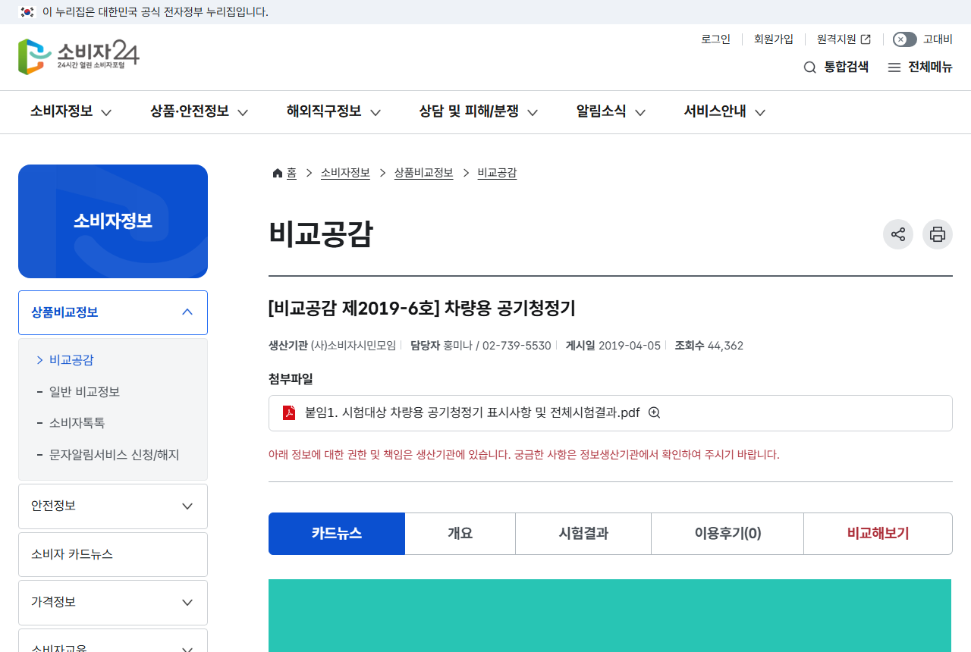Image resolution: width=971 pixels, height=652 pixels.
Task: Open the 해외직구정보 dropdown menu
Action: point(334,111)
